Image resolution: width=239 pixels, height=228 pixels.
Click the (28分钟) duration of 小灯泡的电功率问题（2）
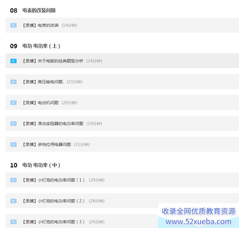[x=97, y=201]
